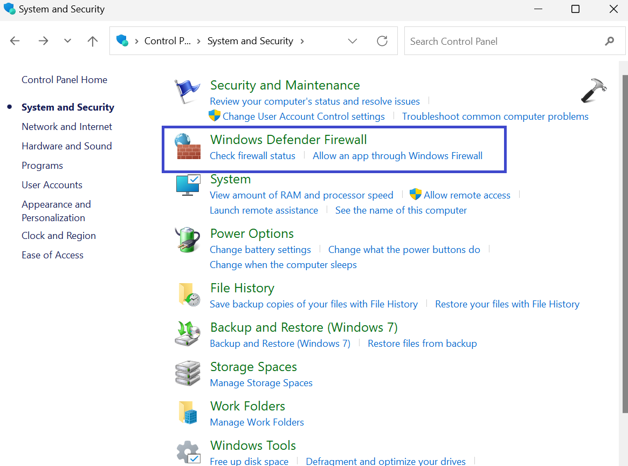Click the Storage Spaces drives icon
Image resolution: width=628 pixels, height=466 pixels.
point(187,373)
